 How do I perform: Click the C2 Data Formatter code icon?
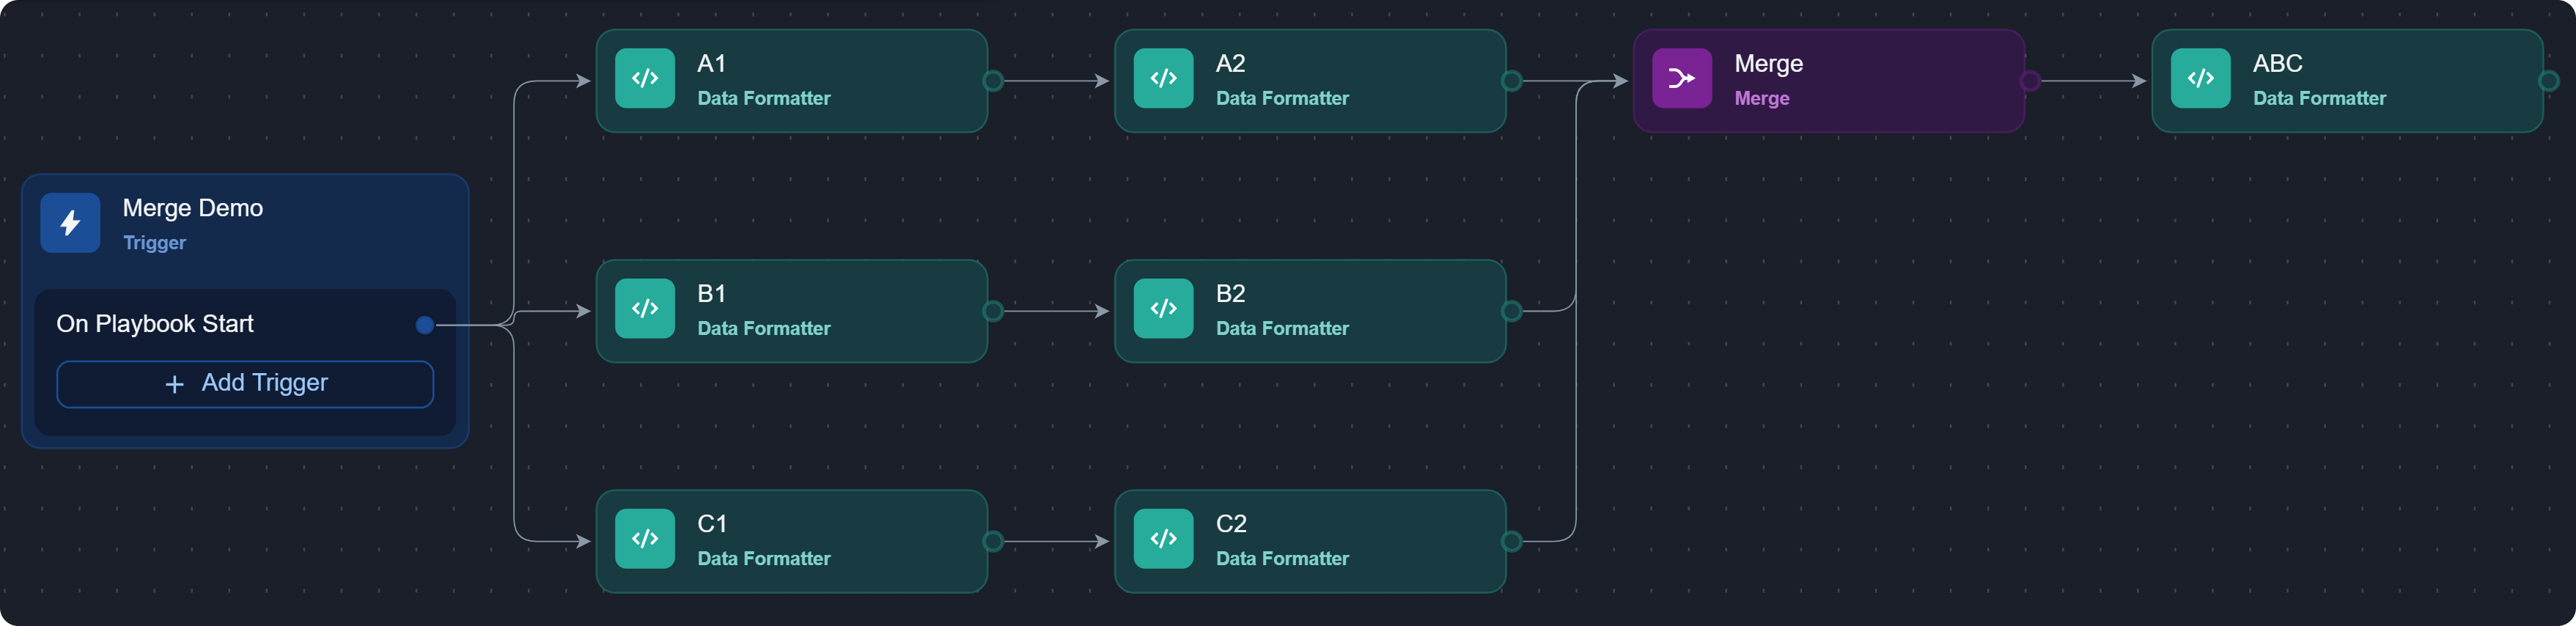click(1163, 539)
